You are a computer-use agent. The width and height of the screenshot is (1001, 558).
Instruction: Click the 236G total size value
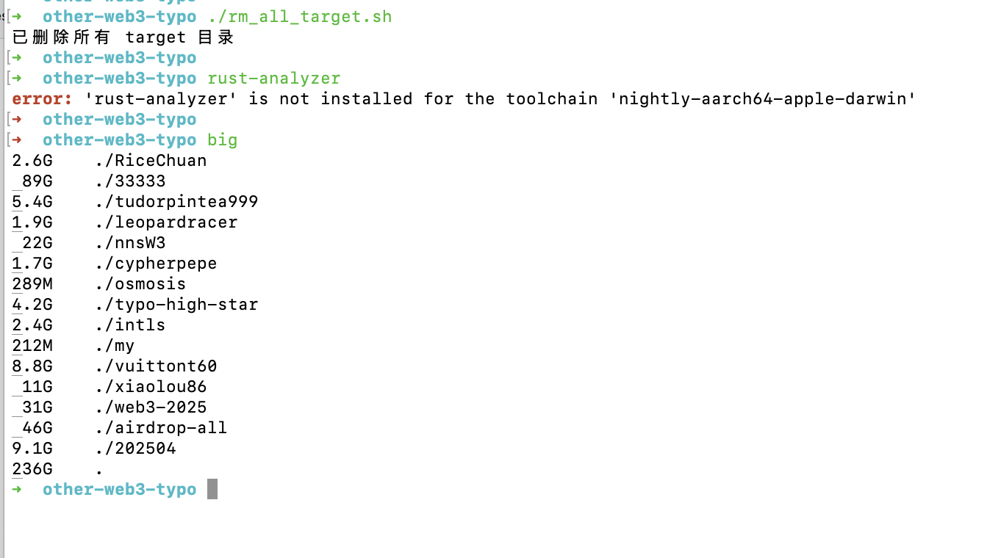(x=32, y=469)
